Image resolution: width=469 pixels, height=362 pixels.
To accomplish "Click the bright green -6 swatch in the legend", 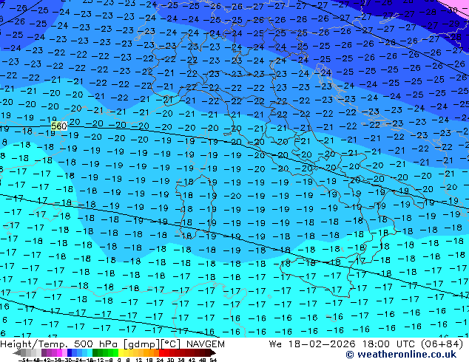I will click(x=115, y=352).
